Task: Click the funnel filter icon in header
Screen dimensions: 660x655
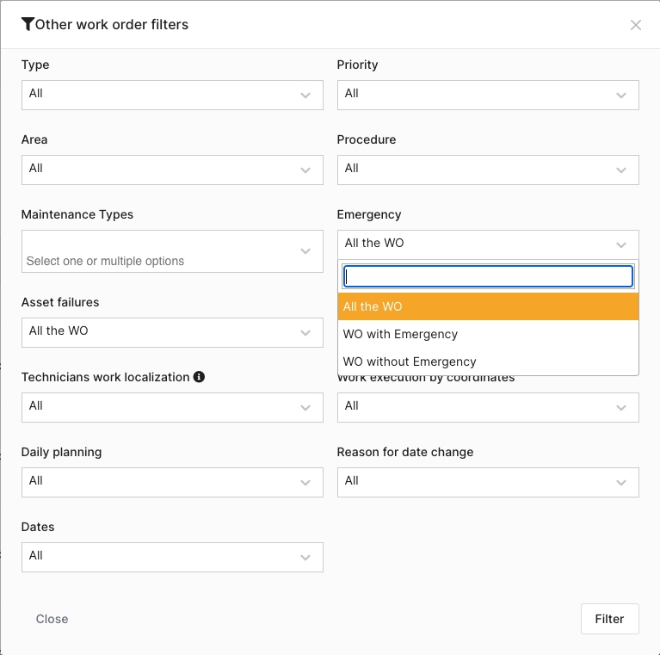Action: tap(28, 24)
